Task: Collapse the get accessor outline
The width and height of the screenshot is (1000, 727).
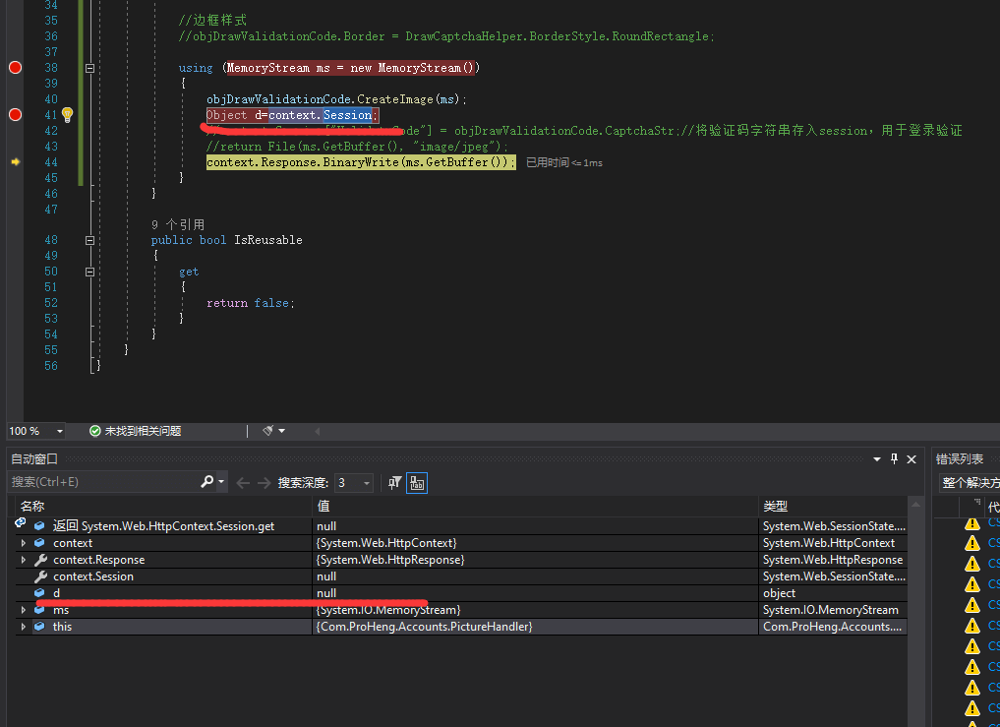Action: coord(90,272)
